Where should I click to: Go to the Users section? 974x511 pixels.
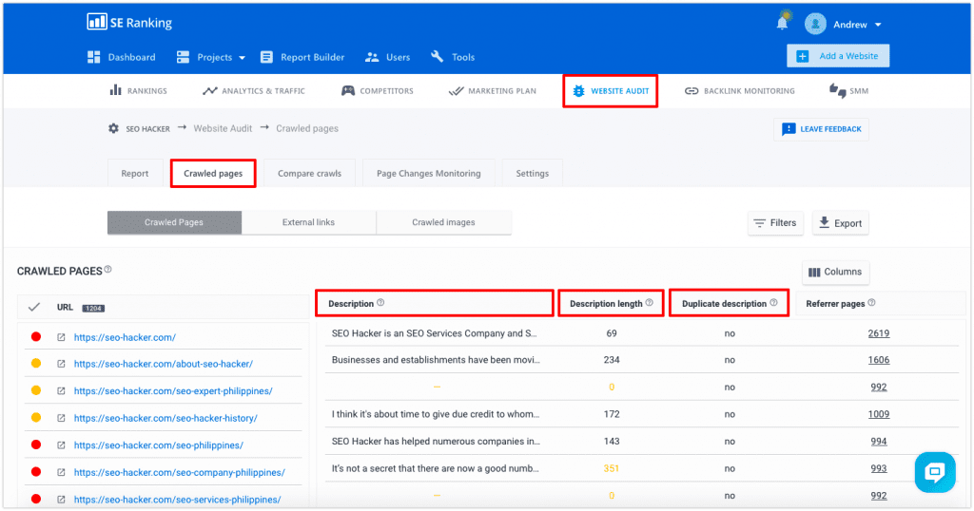pos(388,57)
